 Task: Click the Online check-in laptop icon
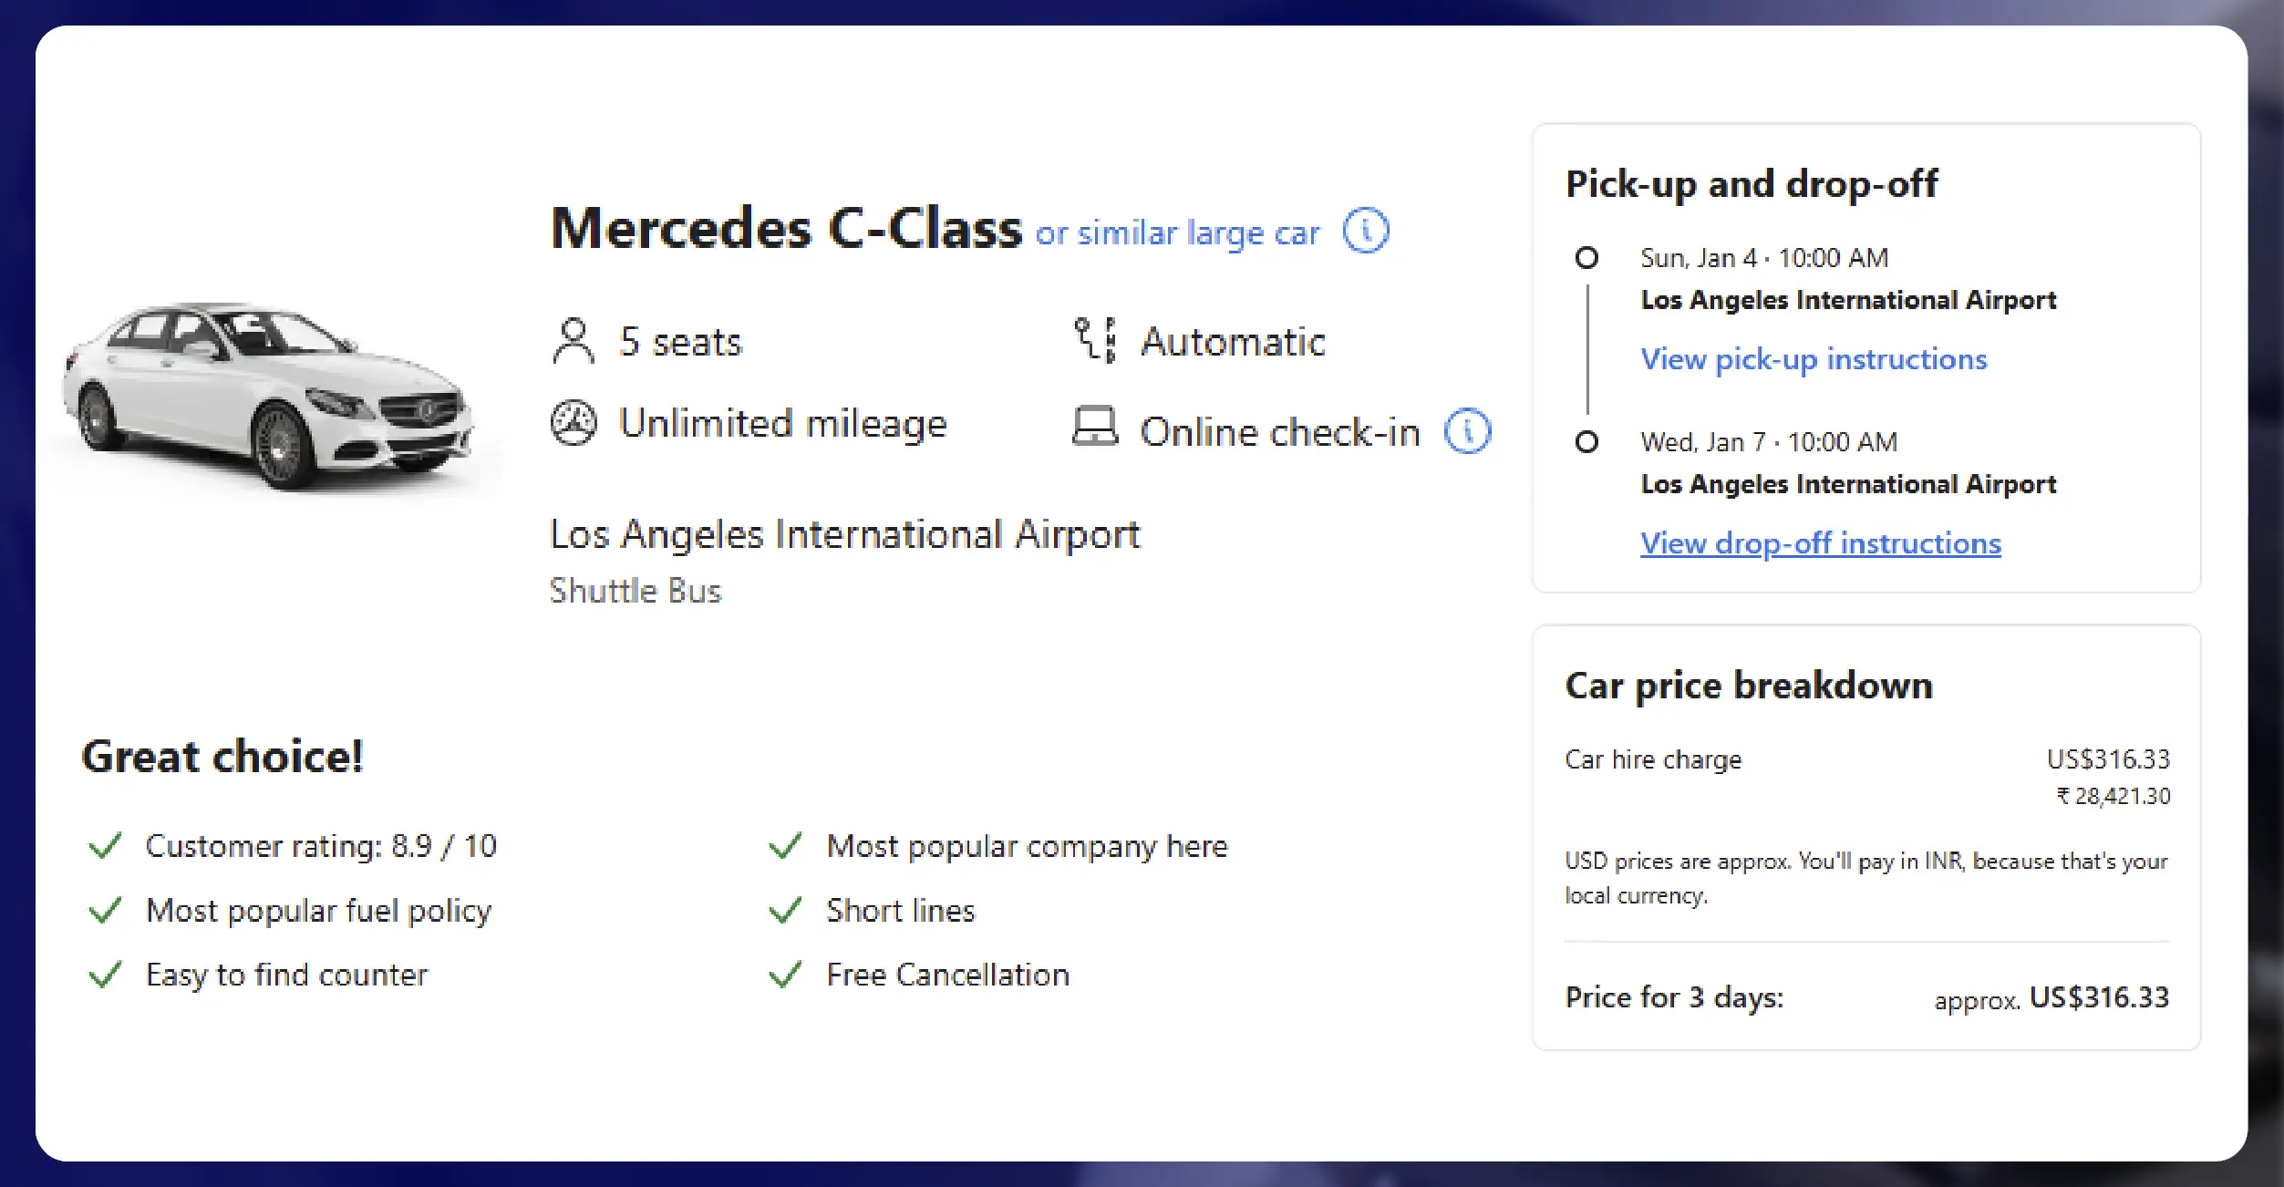(1096, 428)
